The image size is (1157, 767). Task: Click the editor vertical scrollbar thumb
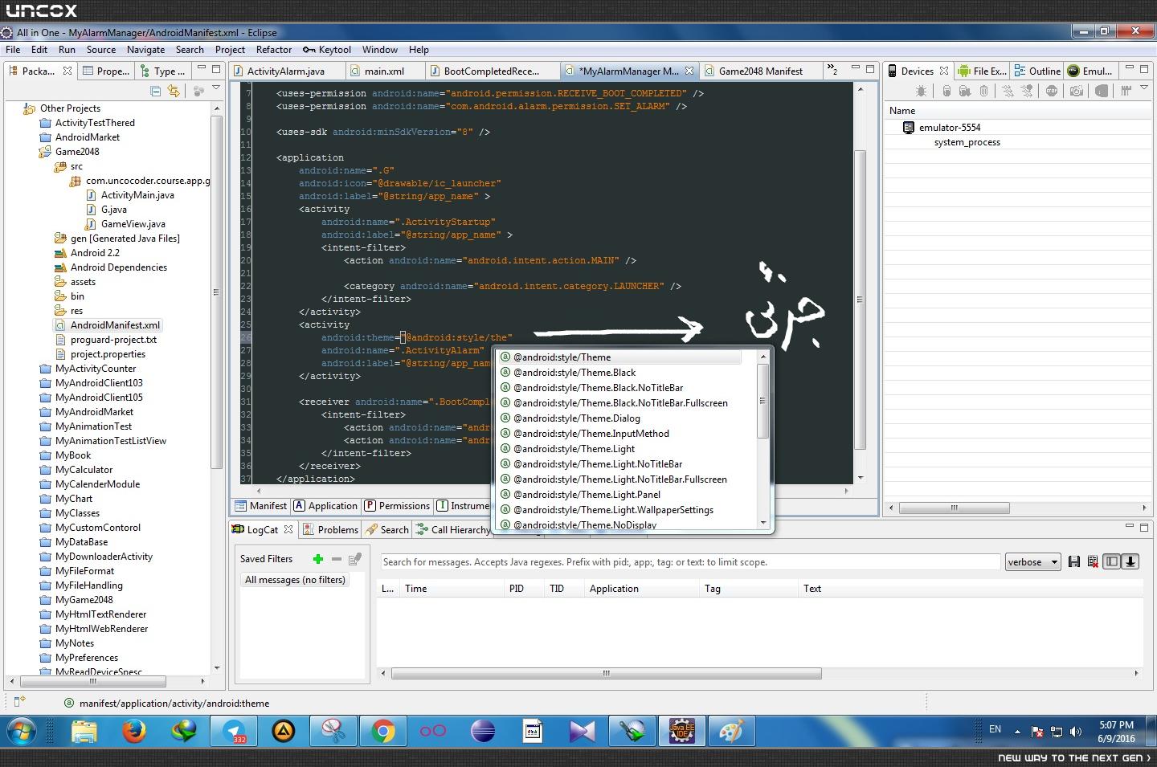click(860, 300)
